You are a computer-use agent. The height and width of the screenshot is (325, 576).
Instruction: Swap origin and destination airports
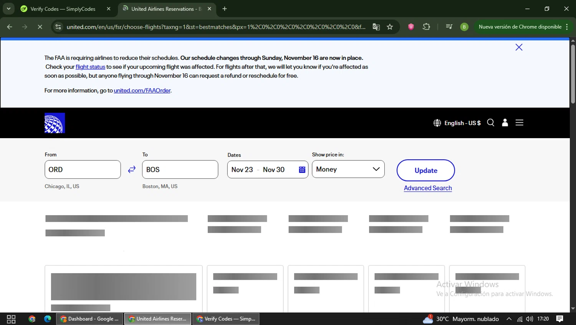point(132,170)
